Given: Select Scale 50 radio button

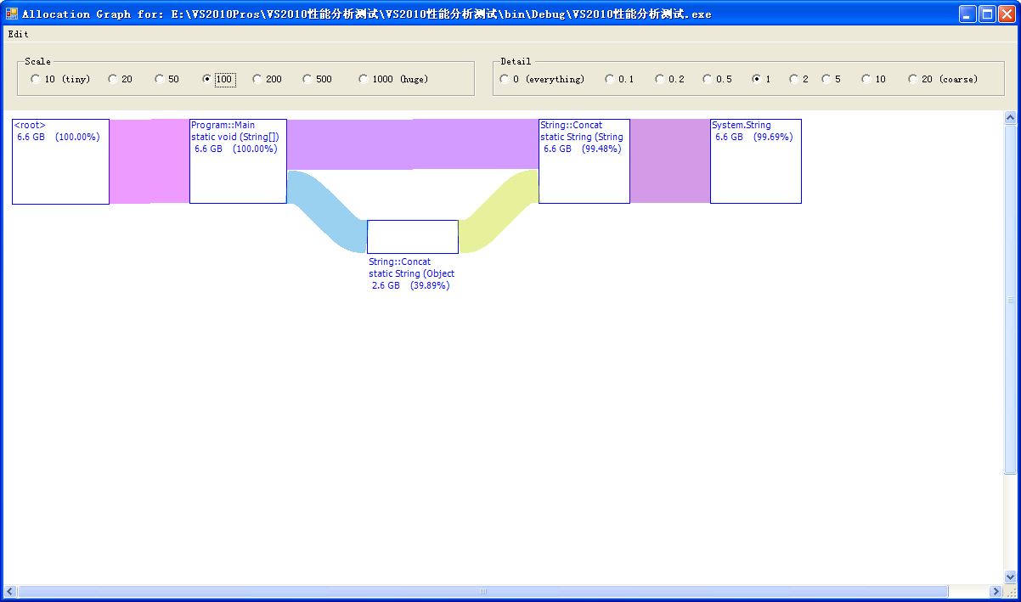Looking at the screenshot, I should (167, 79).
